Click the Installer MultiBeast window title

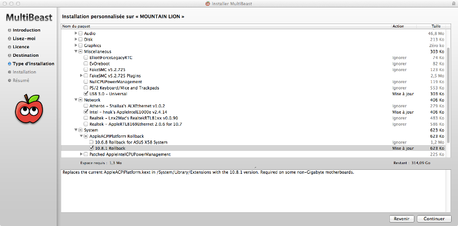[x=232, y=4]
